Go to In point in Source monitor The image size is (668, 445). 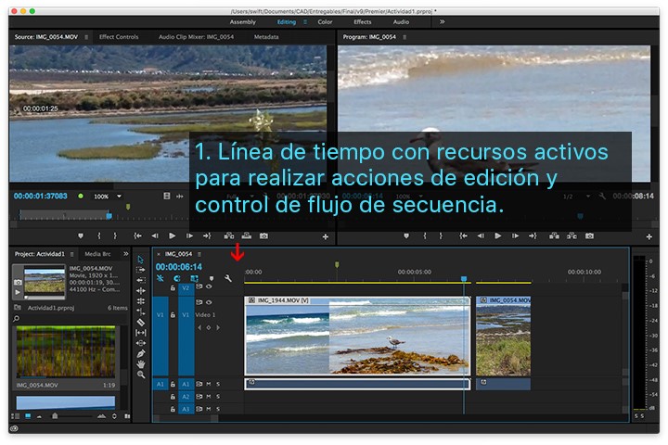[137, 235]
